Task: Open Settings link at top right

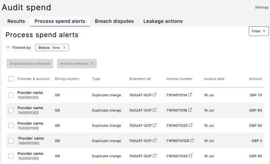Action: click(x=262, y=7)
